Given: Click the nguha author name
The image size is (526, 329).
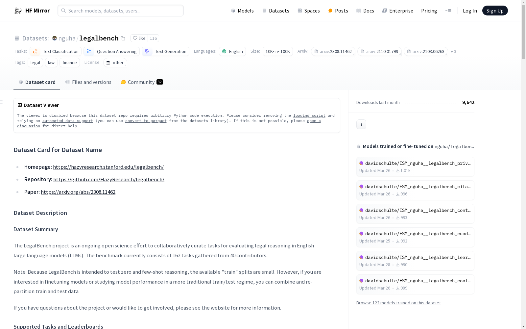Looking at the screenshot, I should coord(67,38).
